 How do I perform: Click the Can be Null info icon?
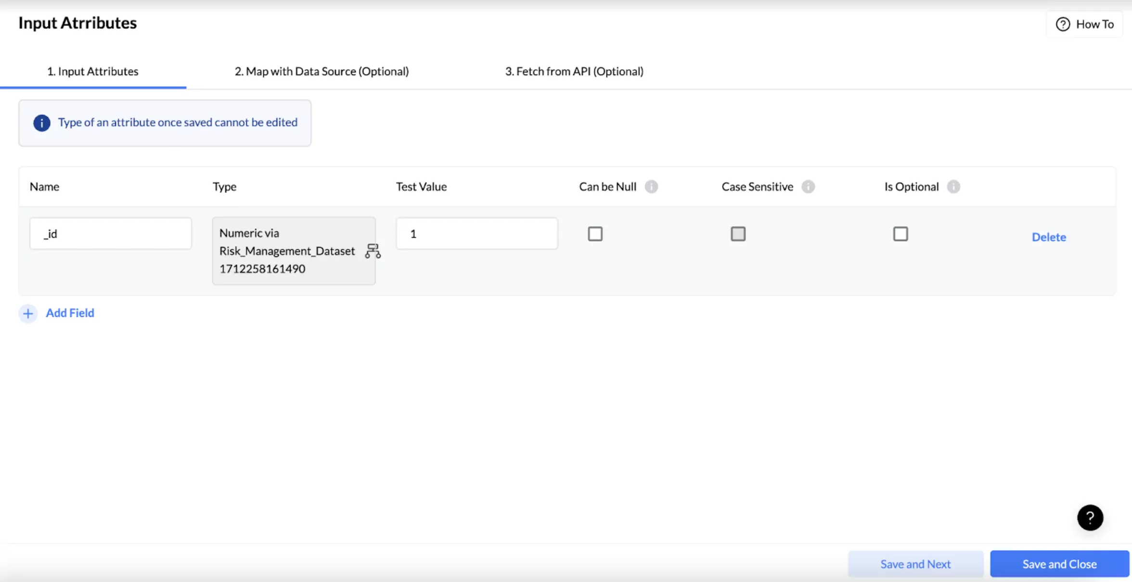[x=651, y=187]
